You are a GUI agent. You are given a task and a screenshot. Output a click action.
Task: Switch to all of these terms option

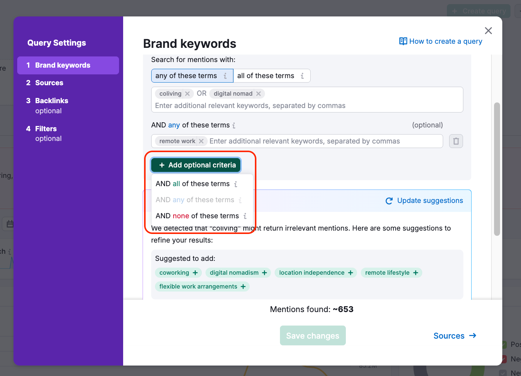pyautogui.click(x=266, y=76)
